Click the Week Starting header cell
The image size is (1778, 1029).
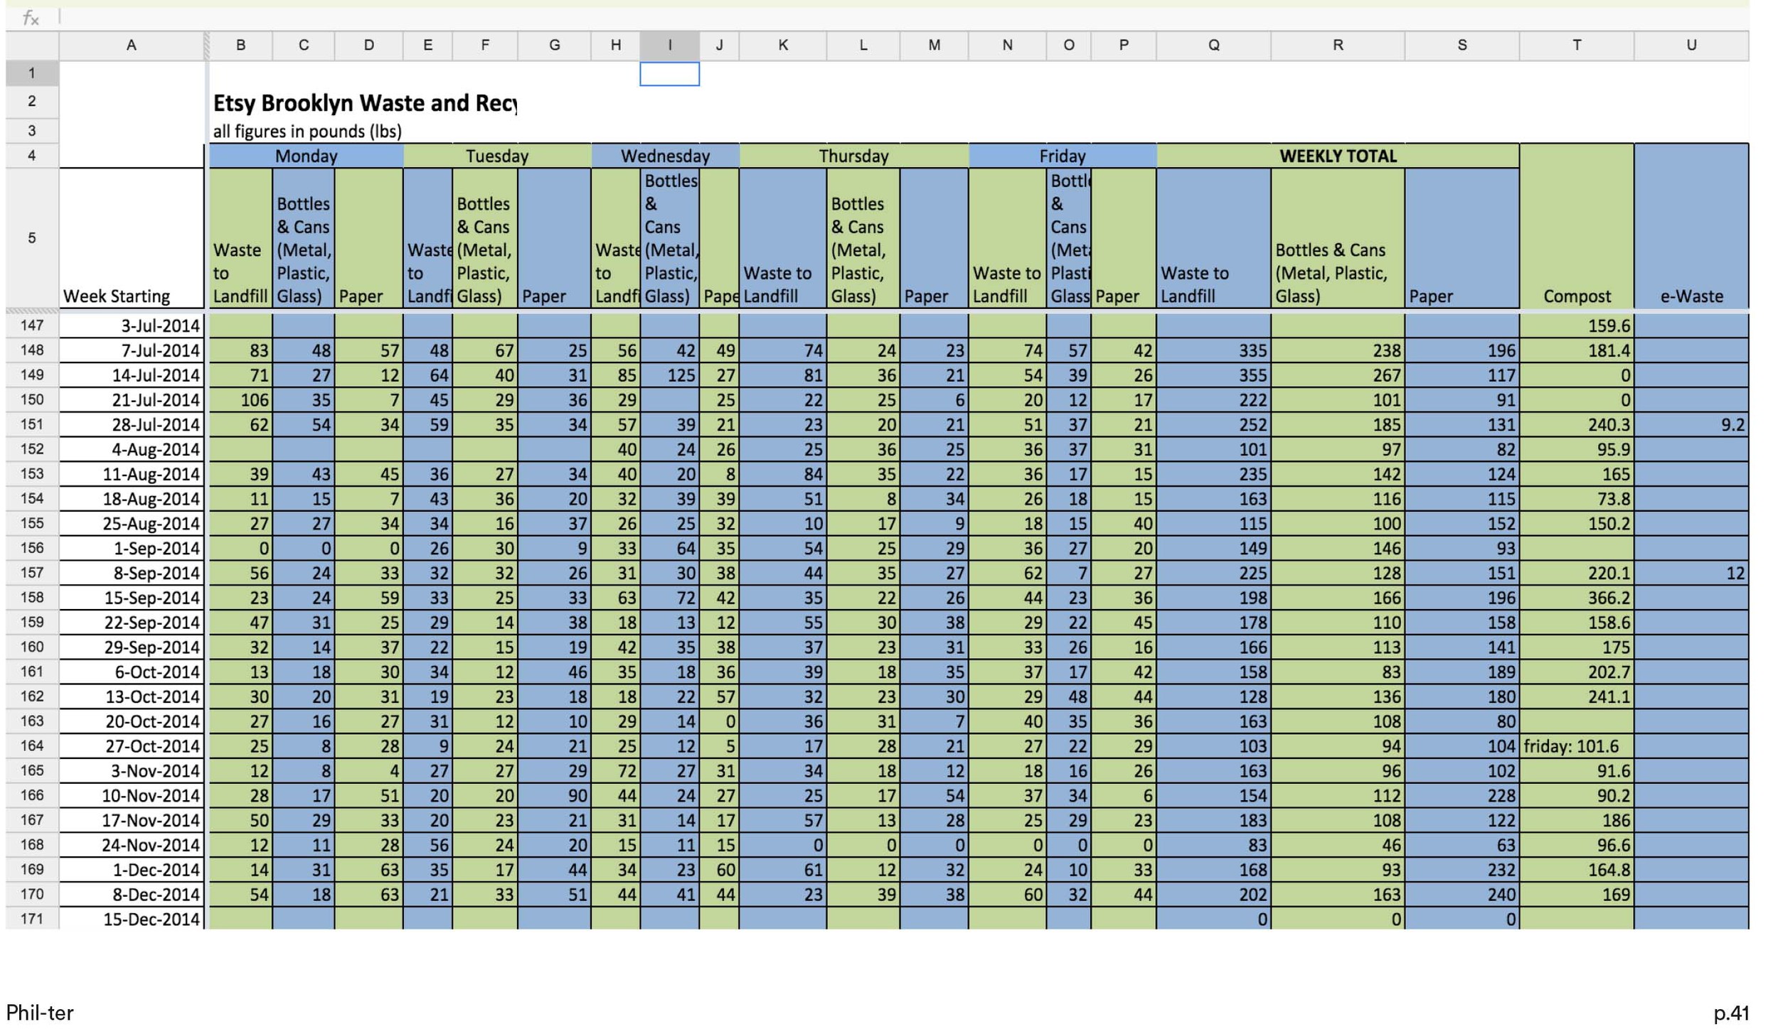pos(132,238)
